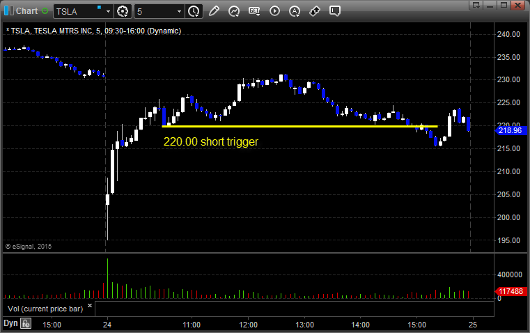Select the yellow 220.00 trigger line

(299, 126)
